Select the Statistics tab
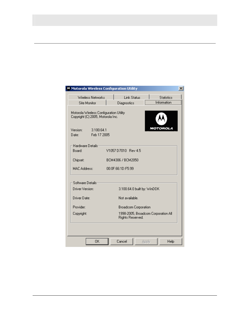Screen dimensions: 247x320 coord(166,97)
